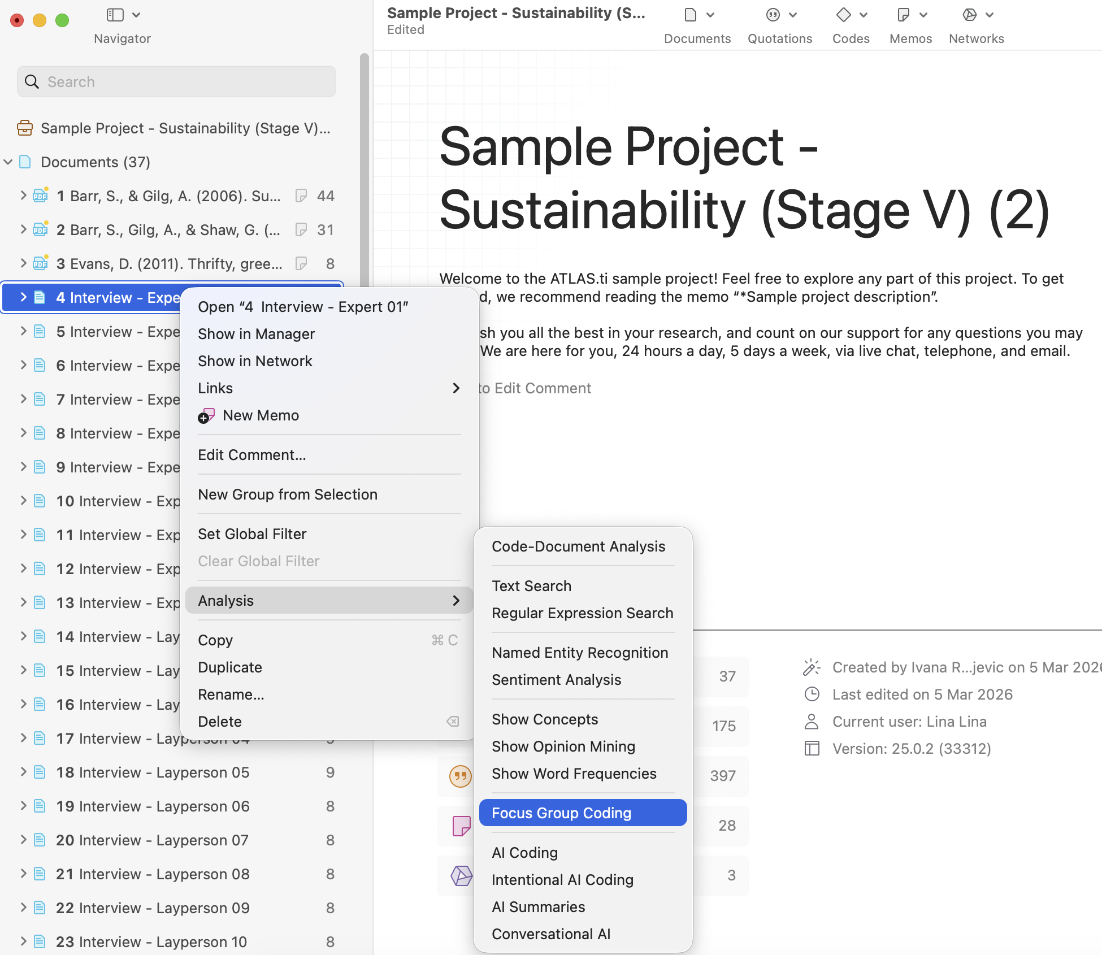
Task: Select New Memo in context menu
Action: [x=261, y=415]
